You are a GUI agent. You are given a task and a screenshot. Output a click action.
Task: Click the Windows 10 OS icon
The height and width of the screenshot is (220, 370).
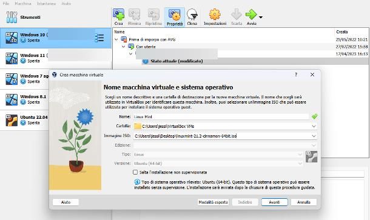[12, 38]
